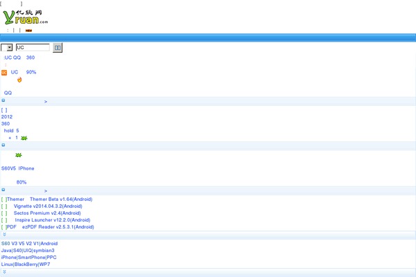The height and width of the screenshot is (277, 416).
Task: Open the search category dropdown
Action: pyautogui.click(x=7, y=48)
